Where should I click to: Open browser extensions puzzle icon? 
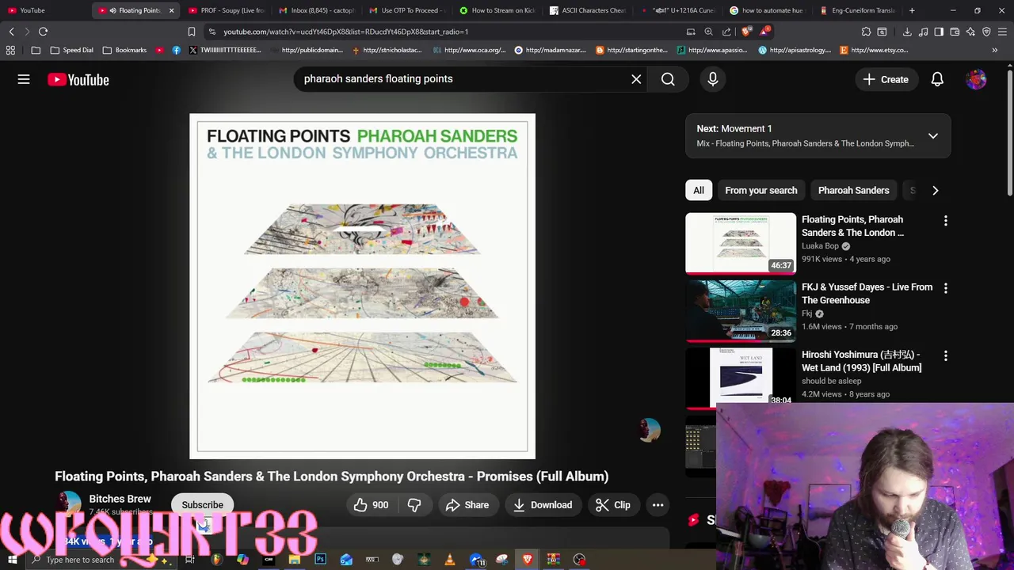tap(866, 32)
